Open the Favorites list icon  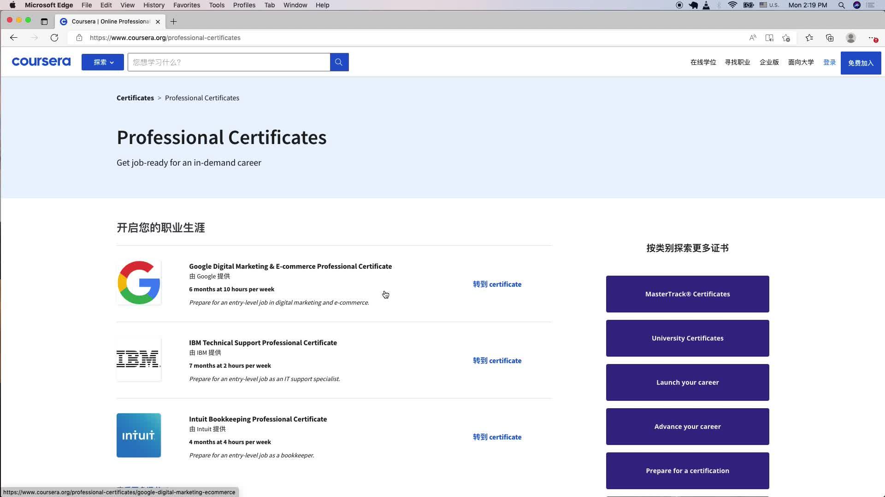click(809, 38)
